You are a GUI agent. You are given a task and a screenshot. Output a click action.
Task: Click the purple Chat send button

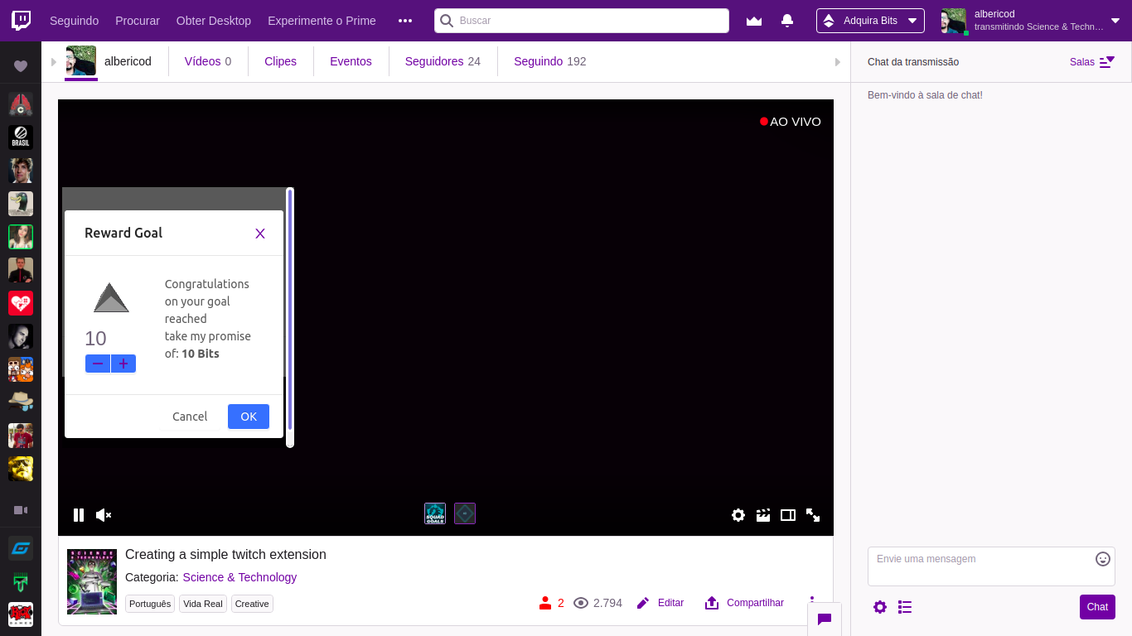1097,607
